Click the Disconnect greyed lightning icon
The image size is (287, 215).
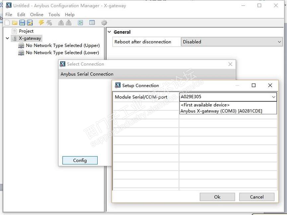point(49,23)
